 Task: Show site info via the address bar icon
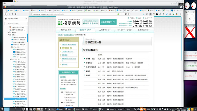coord(31,14)
